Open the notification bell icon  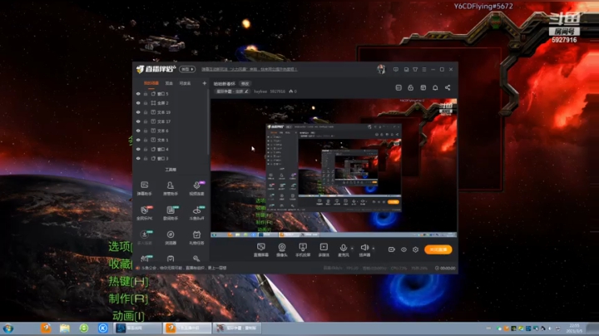click(435, 87)
